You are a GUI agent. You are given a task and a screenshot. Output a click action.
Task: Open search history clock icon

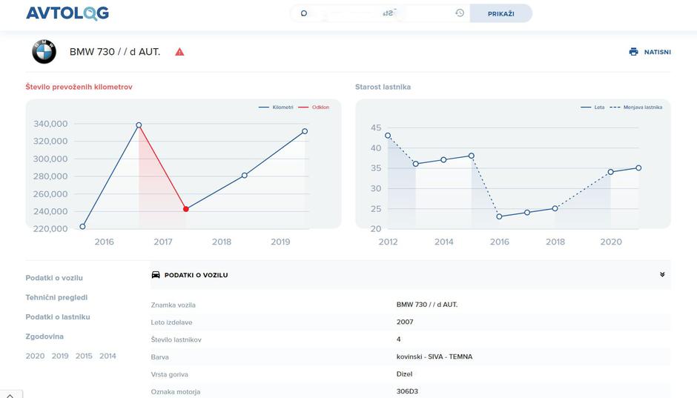460,13
